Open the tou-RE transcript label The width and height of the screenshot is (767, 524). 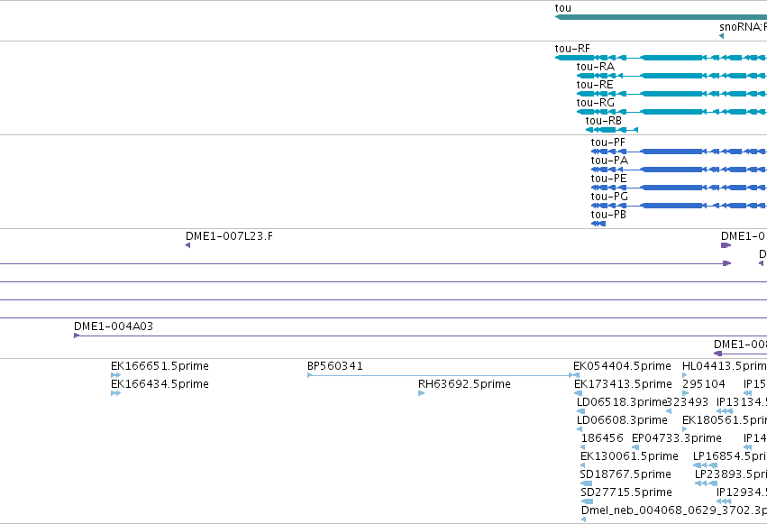point(595,85)
